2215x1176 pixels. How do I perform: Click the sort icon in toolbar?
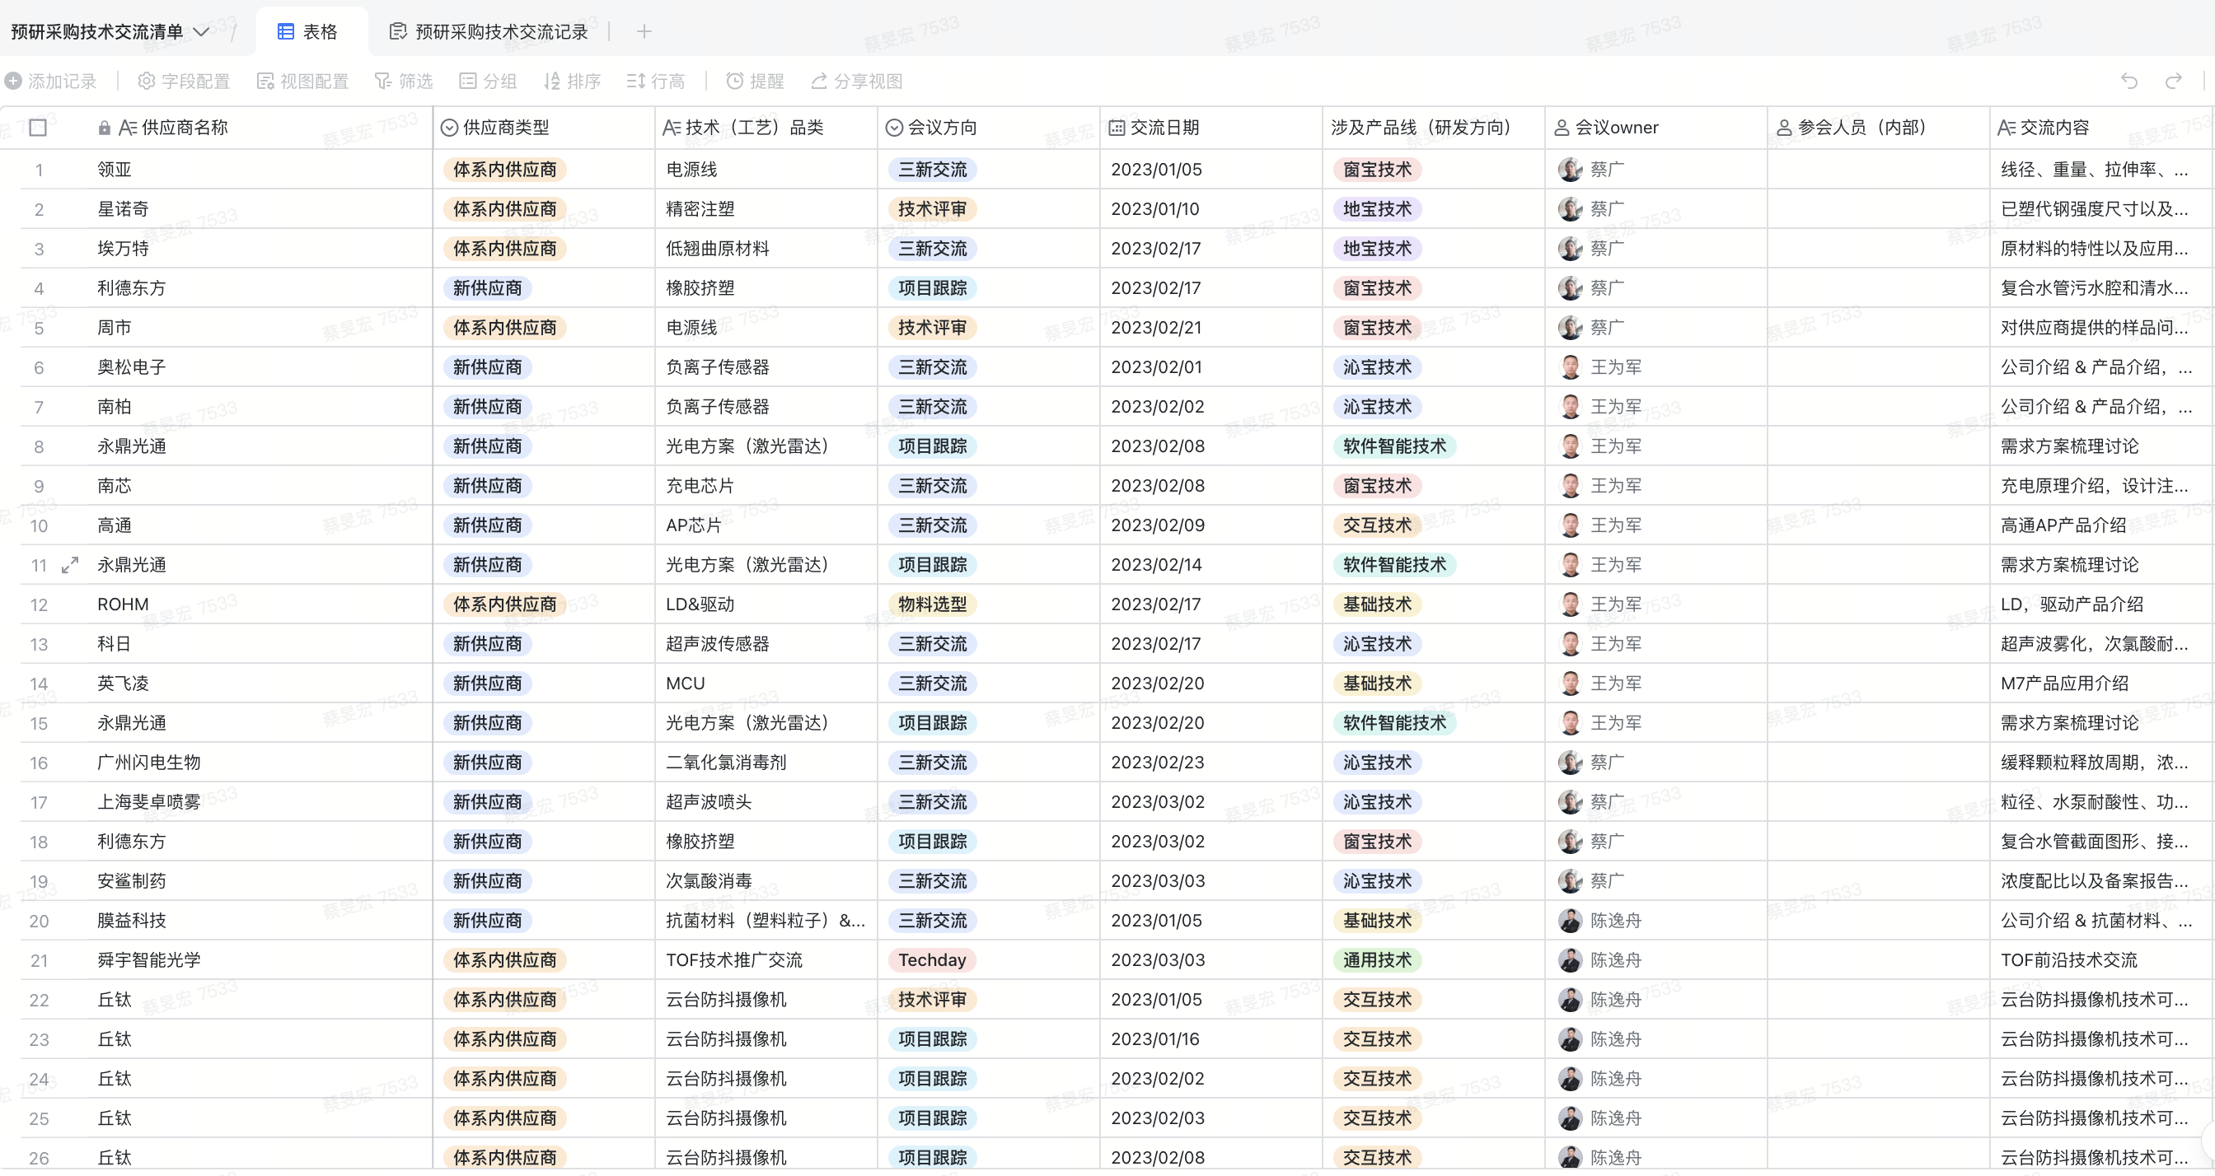coord(553,81)
